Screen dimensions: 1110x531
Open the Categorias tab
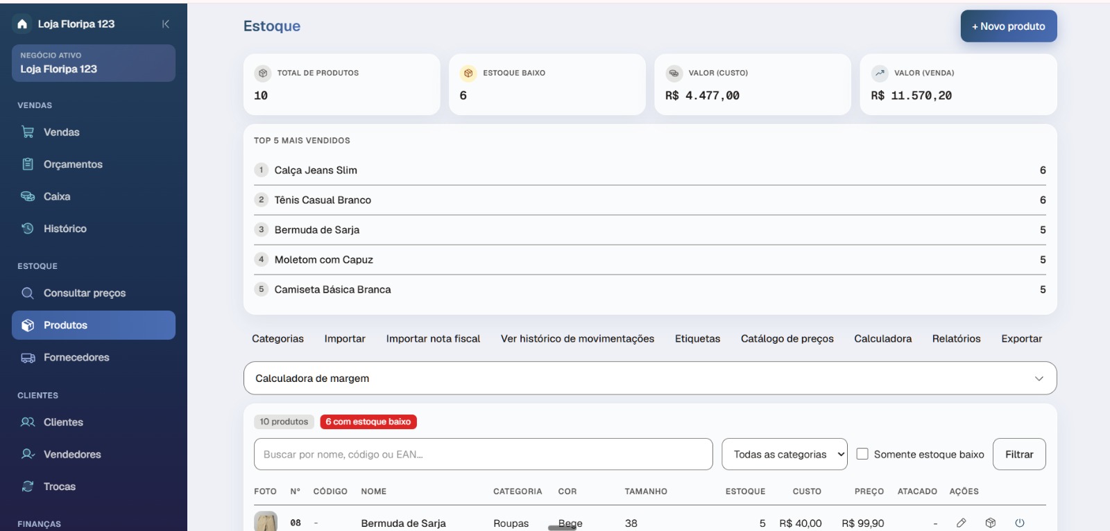tap(277, 338)
